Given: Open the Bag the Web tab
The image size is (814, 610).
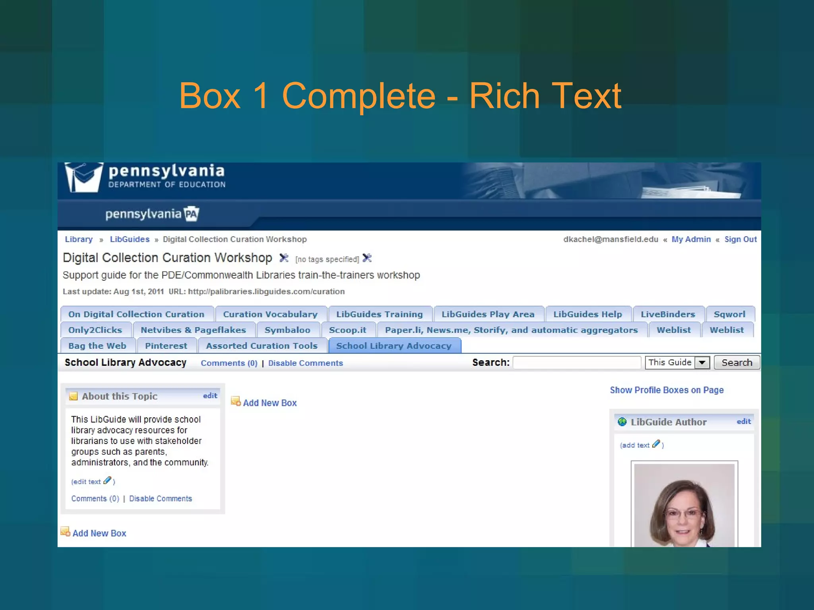Looking at the screenshot, I should click(x=97, y=346).
